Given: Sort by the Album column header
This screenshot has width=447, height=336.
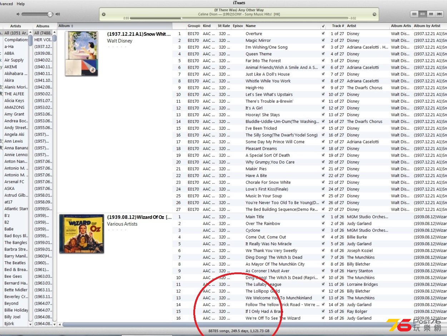Looking at the screenshot, I should tap(114, 26).
